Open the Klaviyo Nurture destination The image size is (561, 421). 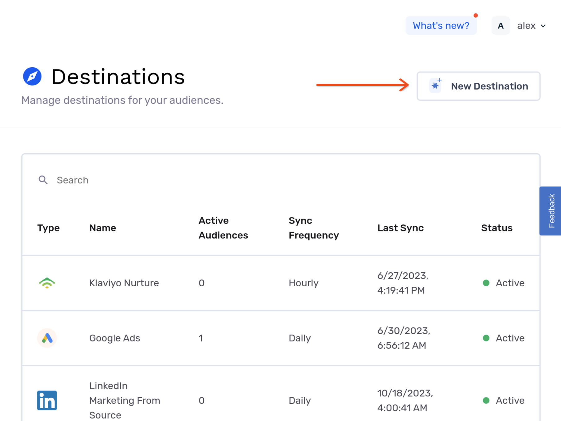pyautogui.click(x=124, y=283)
